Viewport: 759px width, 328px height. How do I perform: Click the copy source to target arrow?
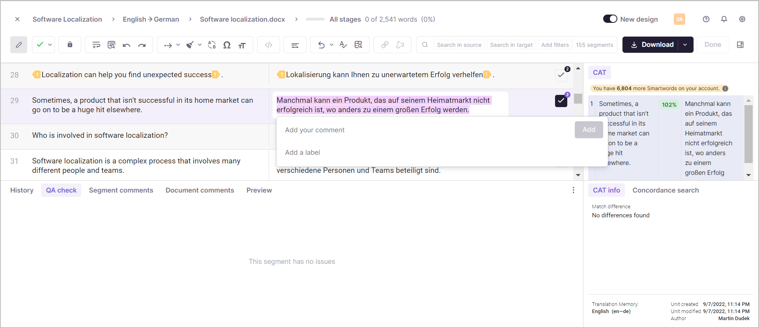[168, 45]
